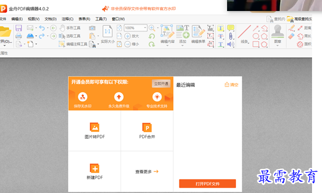This screenshot has height=193, width=322.
Task: Select the Eraser tool icon
Action: pos(292,36)
